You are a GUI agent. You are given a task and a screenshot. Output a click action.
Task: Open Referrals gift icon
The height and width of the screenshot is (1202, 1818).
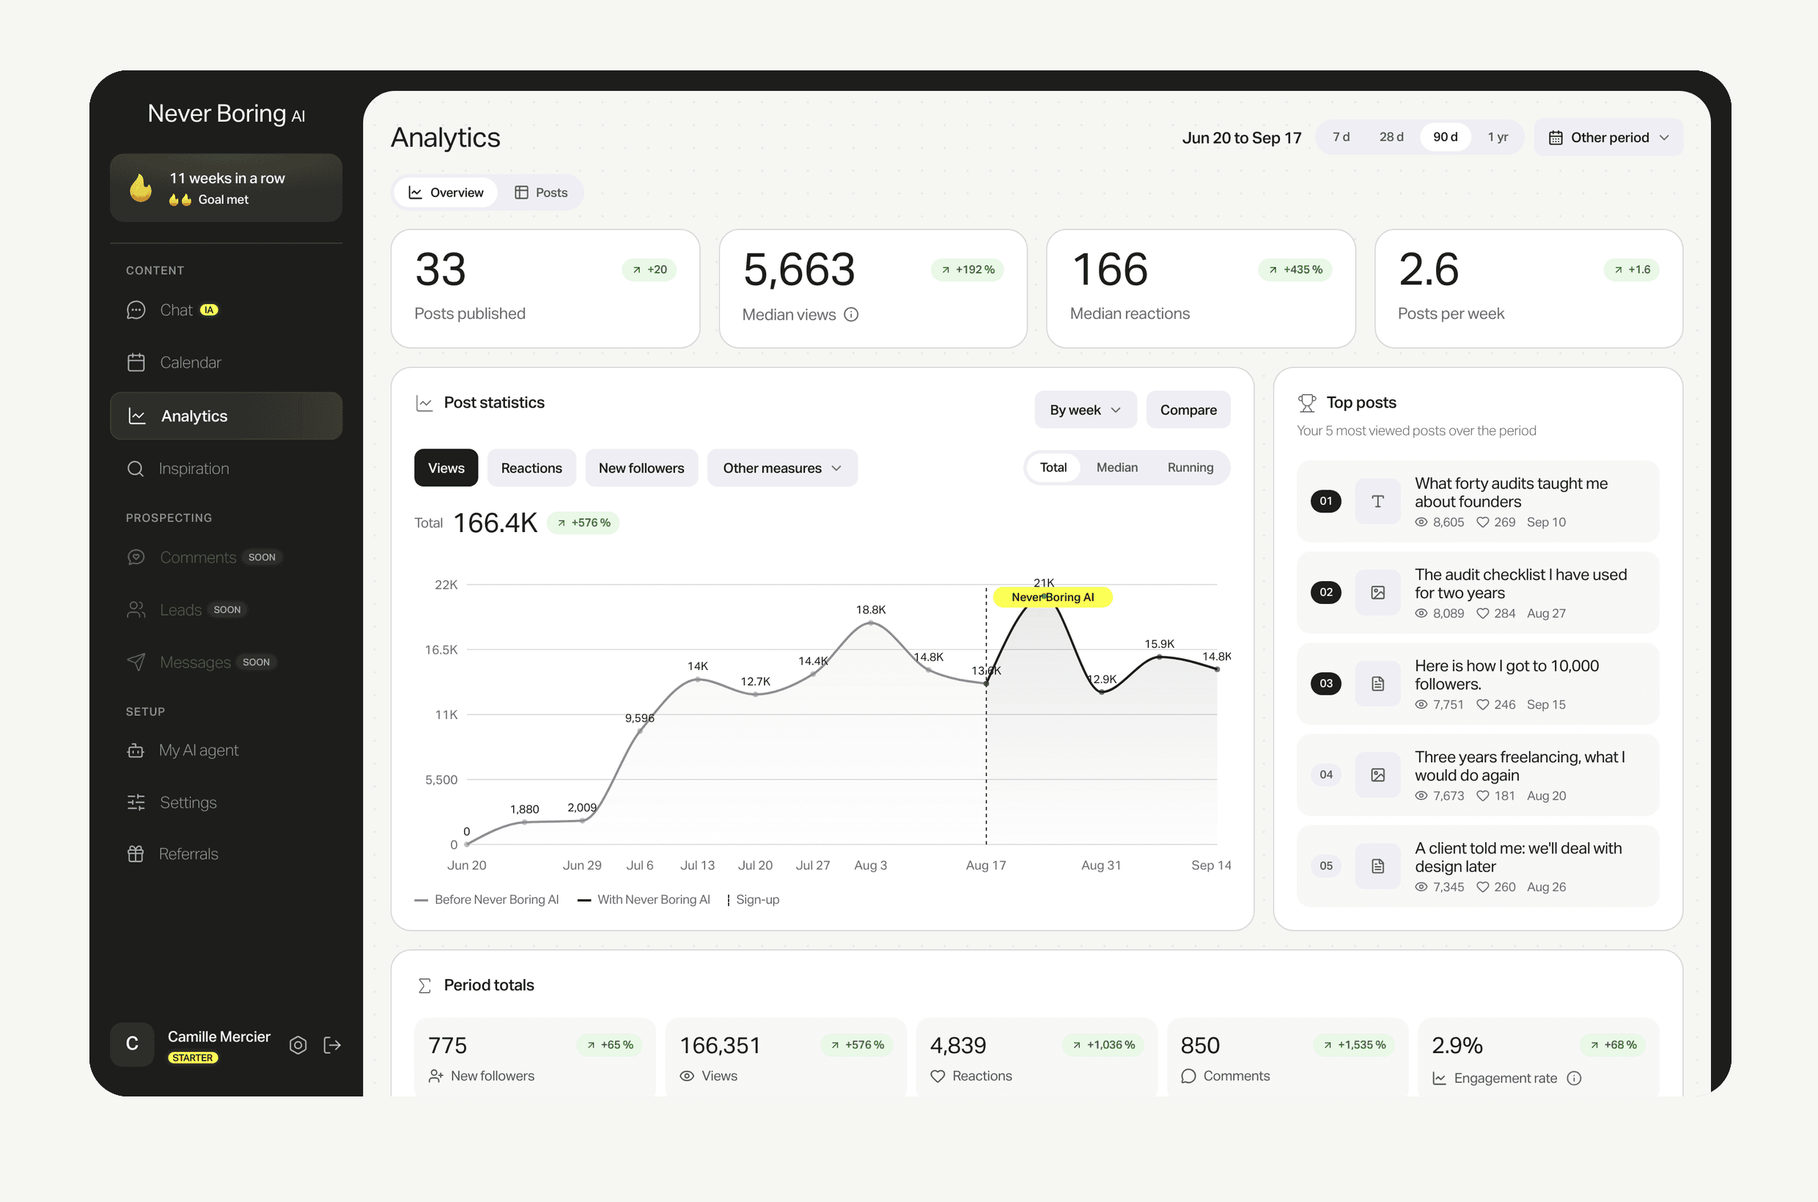point(136,854)
